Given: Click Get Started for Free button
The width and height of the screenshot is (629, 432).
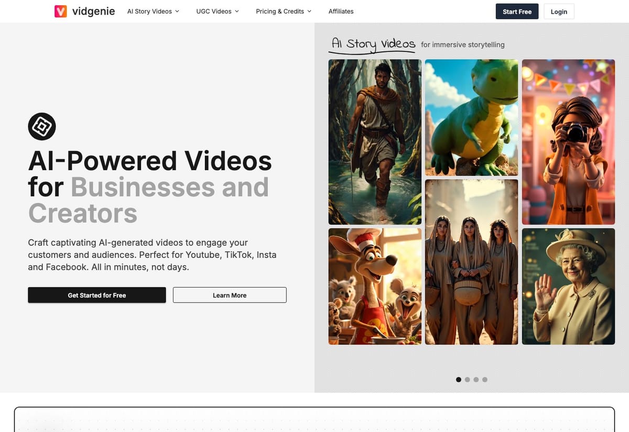Looking at the screenshot, I should click(97, 295).
